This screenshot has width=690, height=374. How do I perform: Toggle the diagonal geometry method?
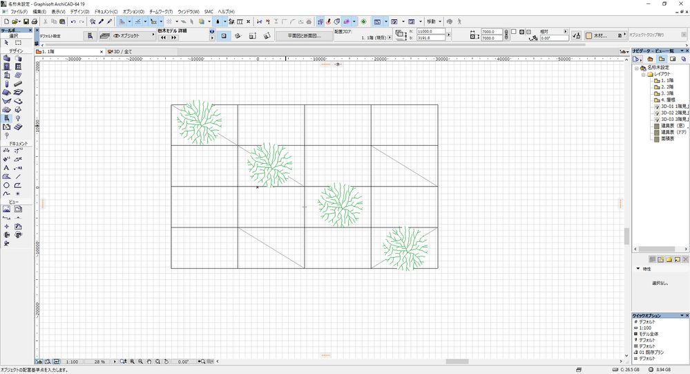(x=253, y=36)
